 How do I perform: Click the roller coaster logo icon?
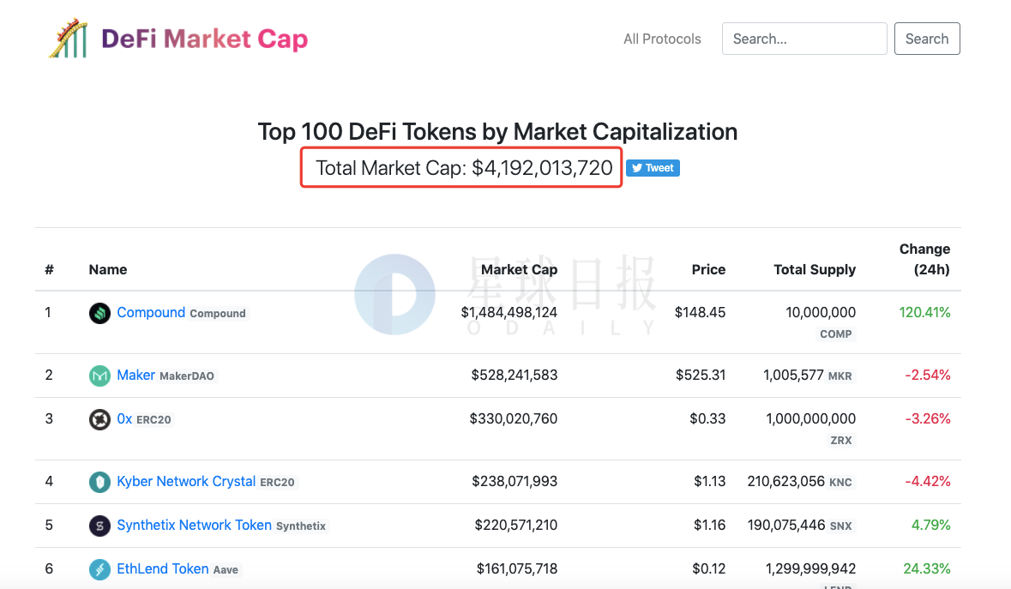[x=69, y=38]
